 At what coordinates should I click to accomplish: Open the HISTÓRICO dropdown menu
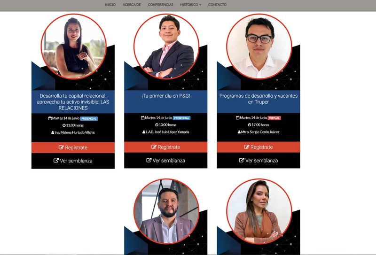(x=191, y=5)
